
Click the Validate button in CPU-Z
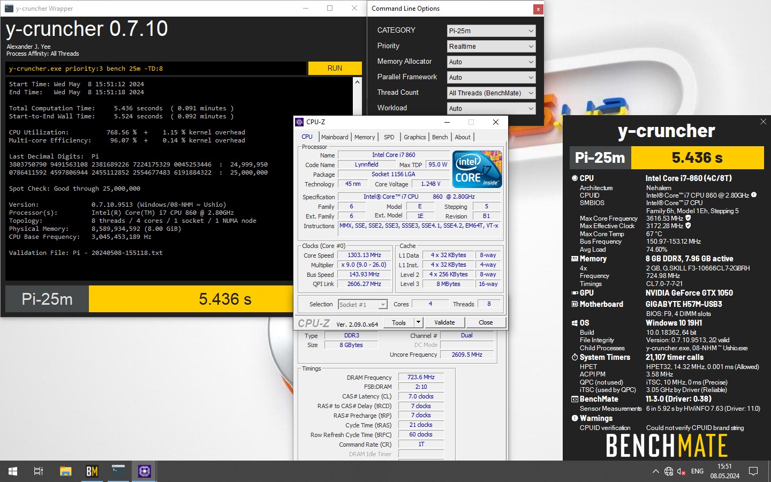click(x=444, y=322)
